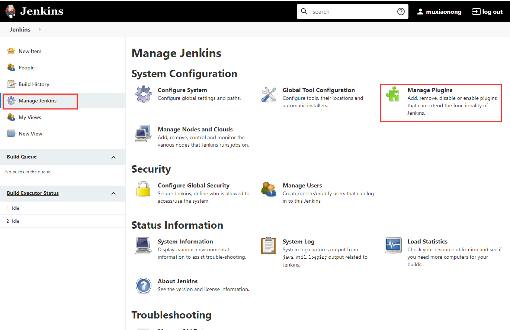Click the System Log clipboard icon

point(269,245)
